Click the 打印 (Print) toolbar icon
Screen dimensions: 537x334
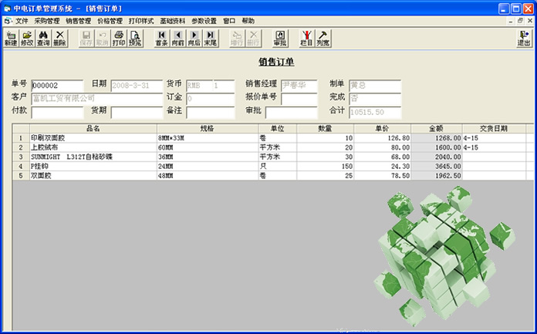pos(119,38)
